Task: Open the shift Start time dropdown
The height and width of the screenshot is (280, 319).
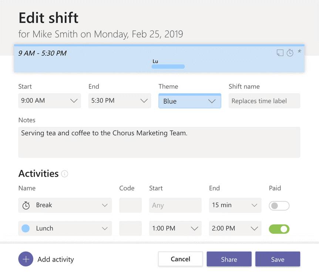Action: pyautogui.click(x=50, y=101)
